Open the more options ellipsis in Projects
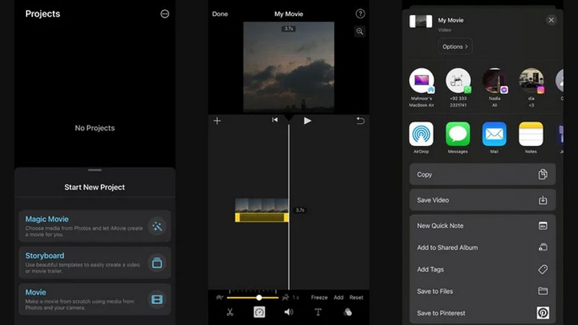This screenshot has height=325, width=578. 165,14
